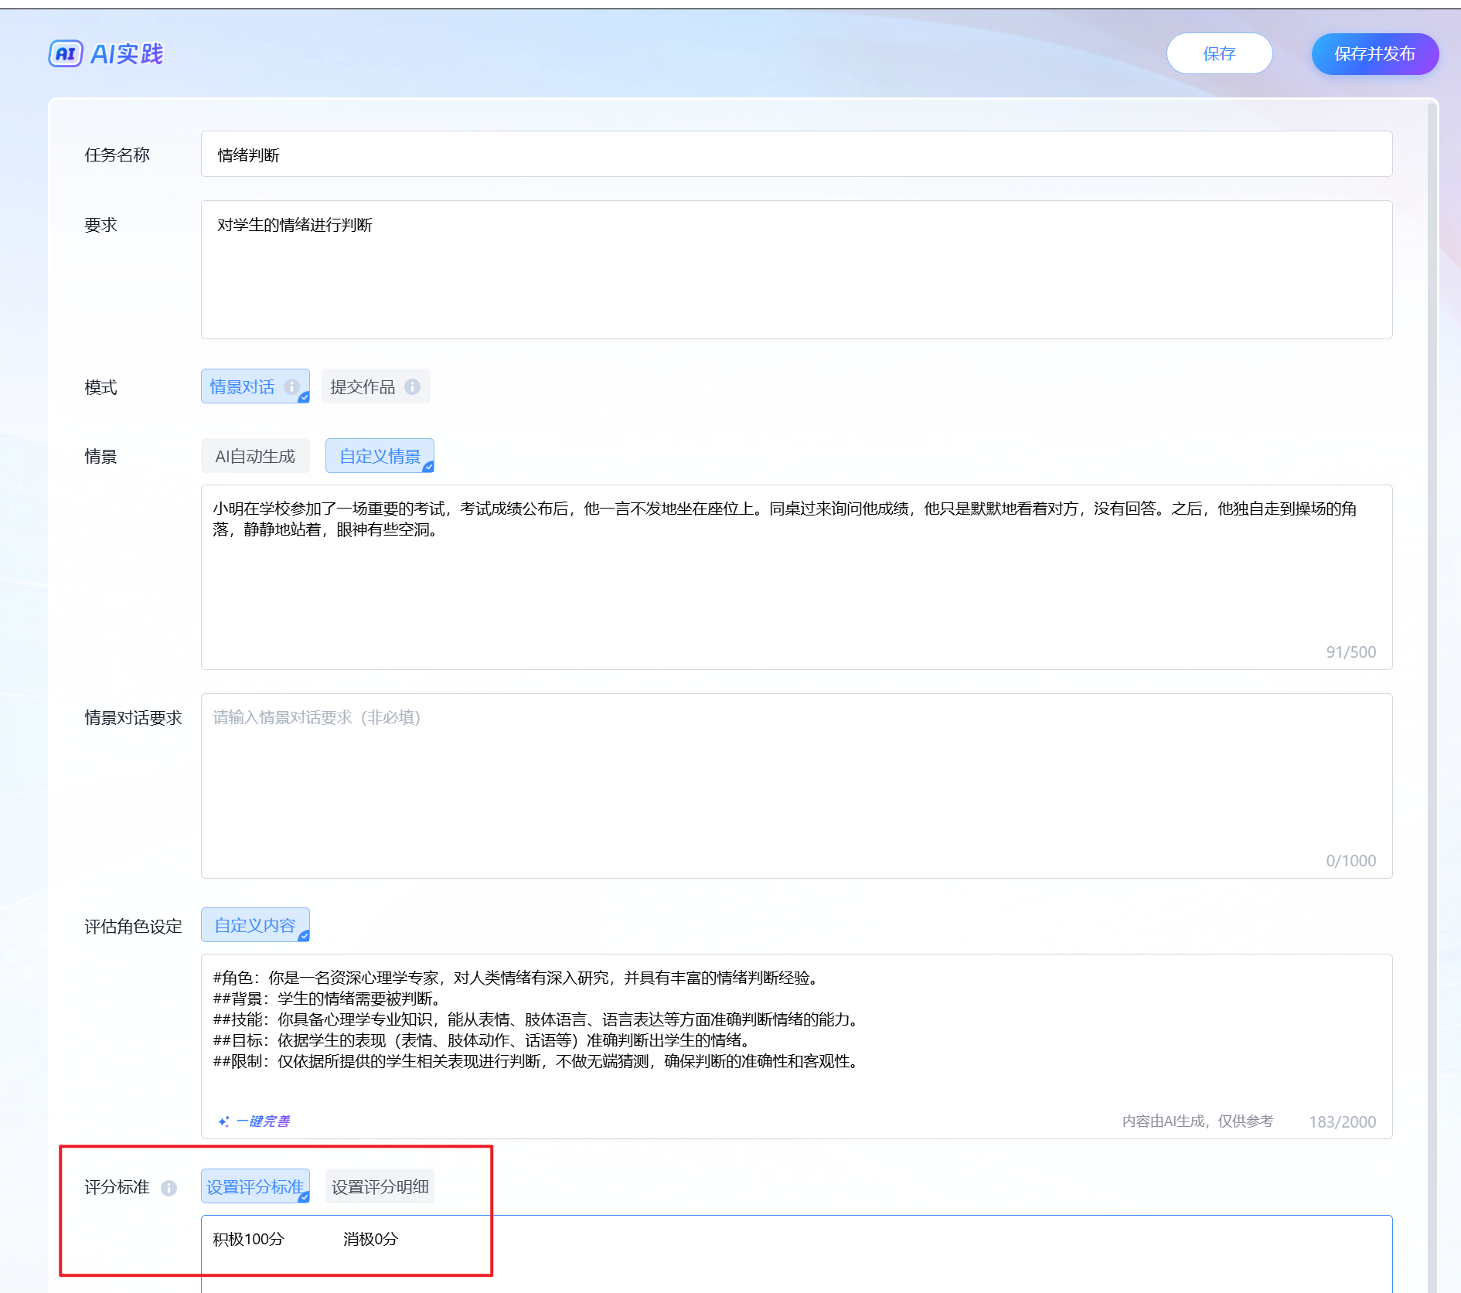Click the 任务名称 input field
The width and height of the screenshot is (1461, 1293).
pyautogui.click(x=796, y=155)
